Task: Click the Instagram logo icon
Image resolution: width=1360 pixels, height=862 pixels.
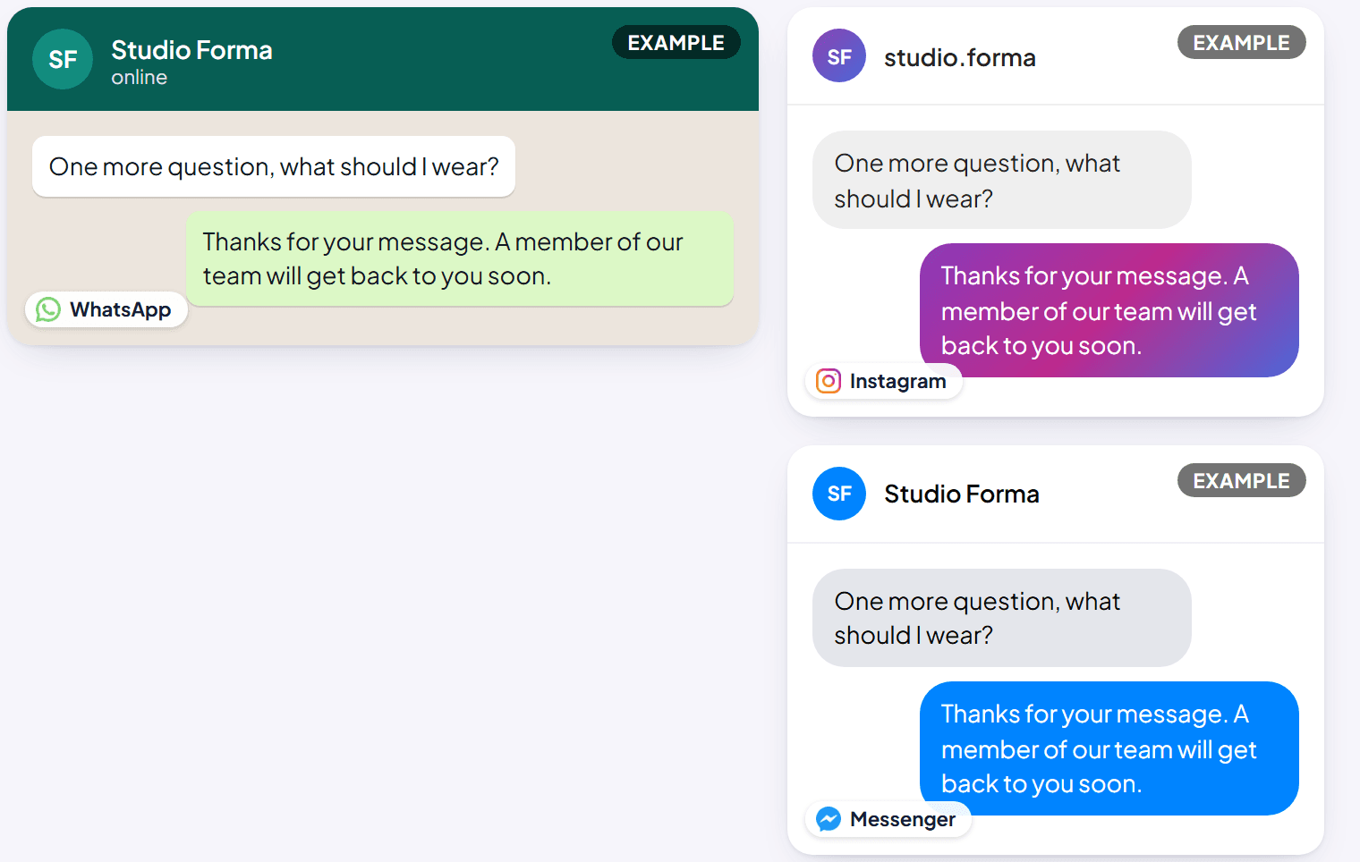Action: 829,381
